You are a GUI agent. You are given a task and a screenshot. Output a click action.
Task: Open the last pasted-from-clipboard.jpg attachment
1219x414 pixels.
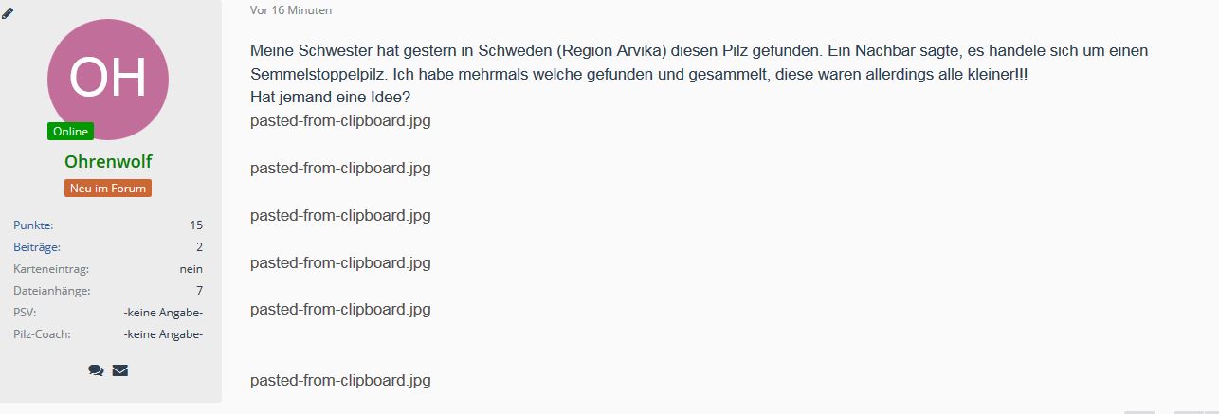[340, 381]
